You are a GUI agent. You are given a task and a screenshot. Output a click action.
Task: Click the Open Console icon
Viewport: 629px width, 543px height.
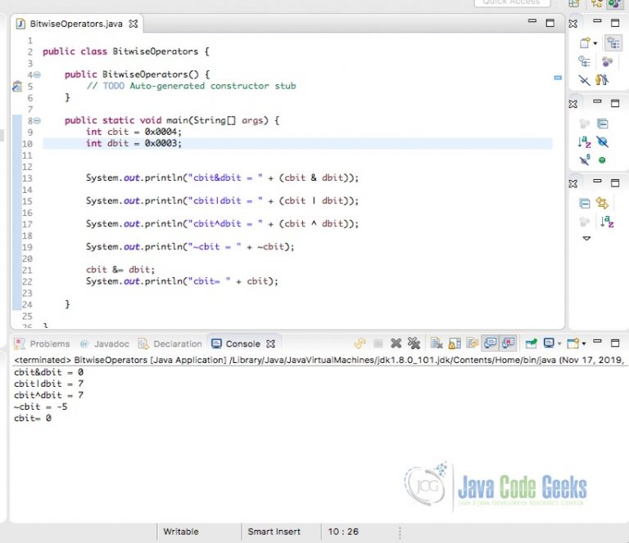tap(572, 343)
